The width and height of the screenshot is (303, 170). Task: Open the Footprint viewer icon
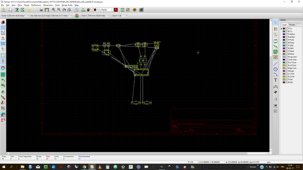click(x=22, y=10)
